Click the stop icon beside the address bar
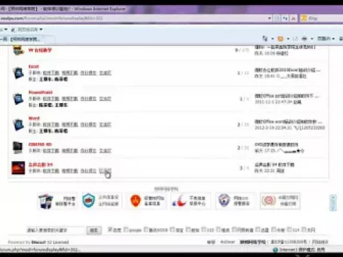343x257 pixels. (x=293, y=18)
